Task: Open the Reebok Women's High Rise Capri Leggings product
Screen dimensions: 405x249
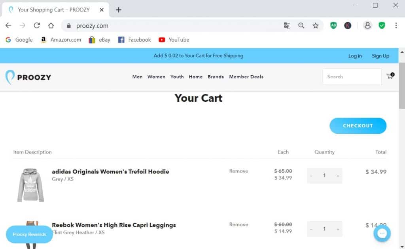Action: [x=114, y=225]
